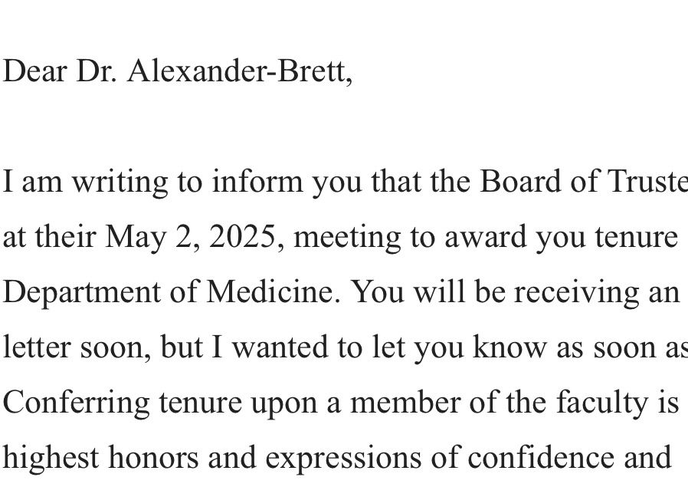Click the word 'highest' at line start
The image size is (688, 487).
pos(51,458)
